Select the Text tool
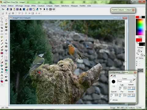This screenshot has width=147, height=110. point(2,75)
